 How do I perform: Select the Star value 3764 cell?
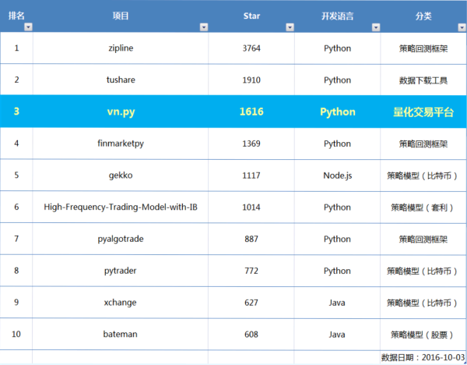pyautogui.click(x=251, y=48)
